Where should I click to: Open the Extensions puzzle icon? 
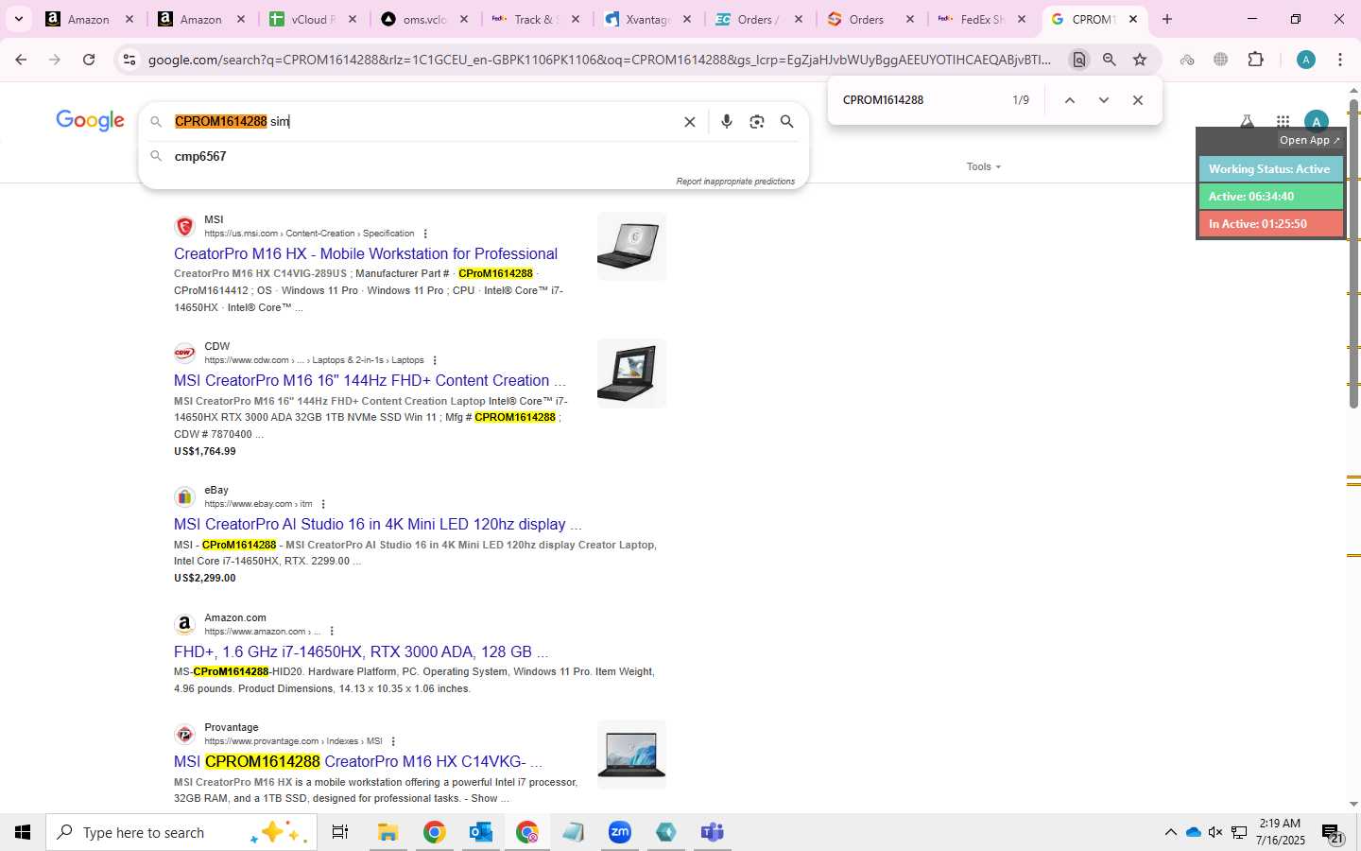1255,60
